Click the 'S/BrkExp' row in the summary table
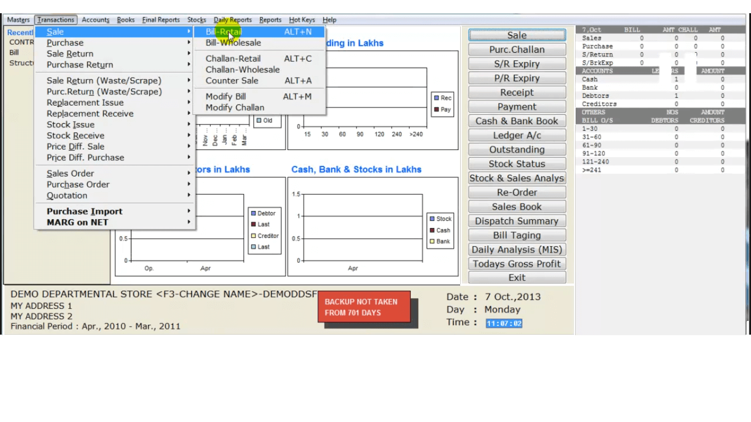The height and width of the screenshot is (422, 751). click(660, 63)
